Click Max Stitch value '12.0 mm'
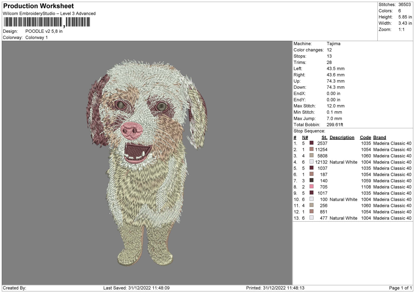The width and height of the screenshot is (415, 293). [335, 106]
